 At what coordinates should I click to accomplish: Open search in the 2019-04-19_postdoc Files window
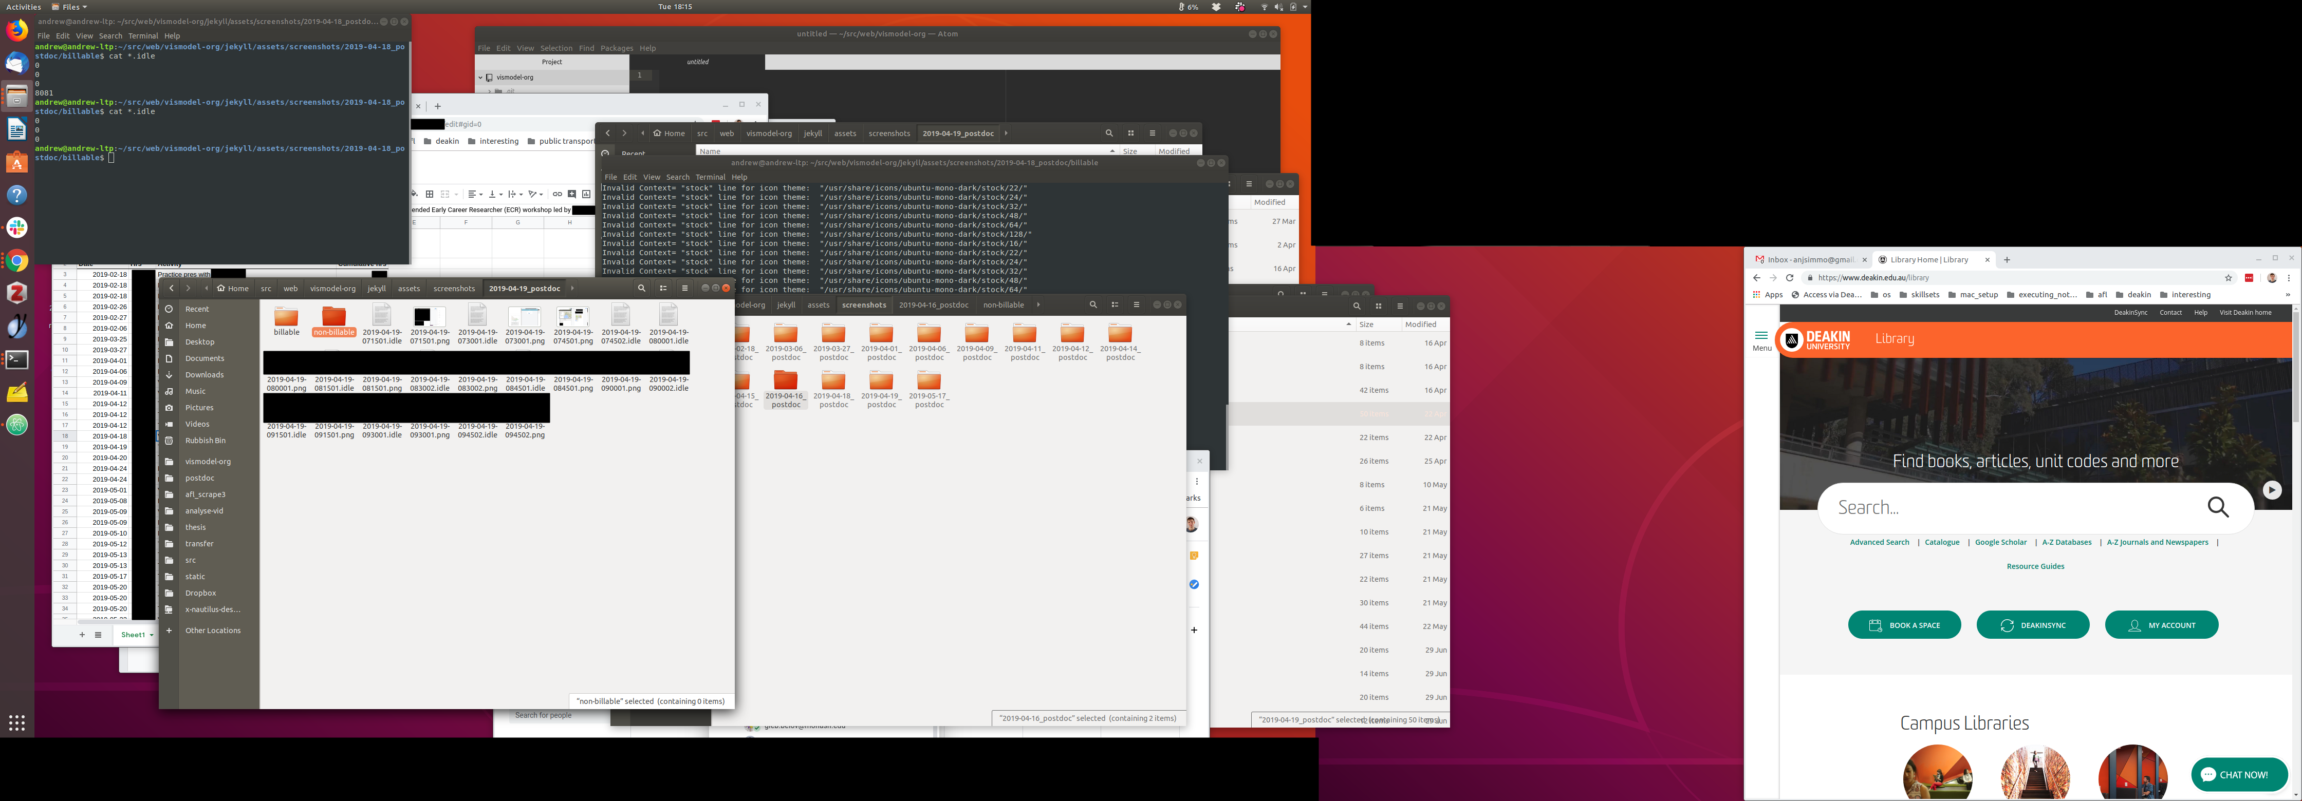641,289
